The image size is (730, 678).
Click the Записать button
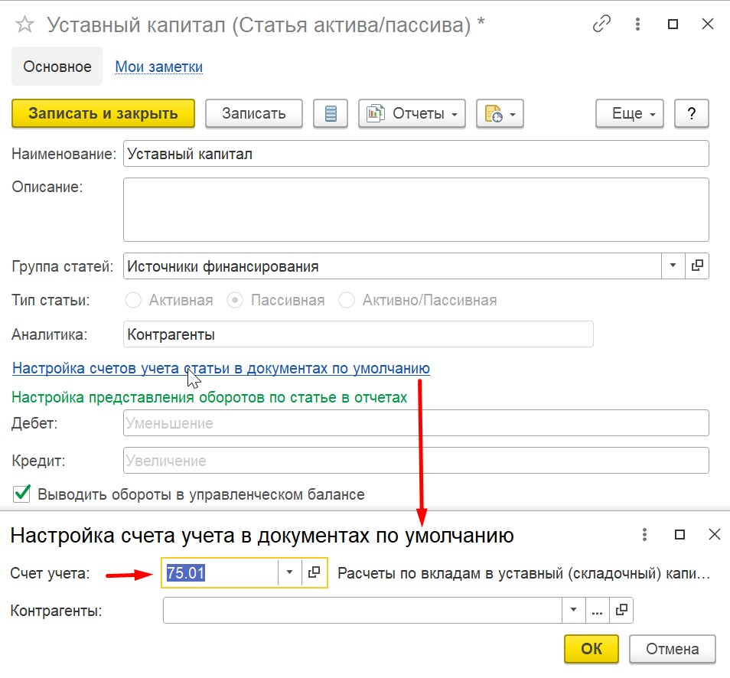[x=254, y=113]
